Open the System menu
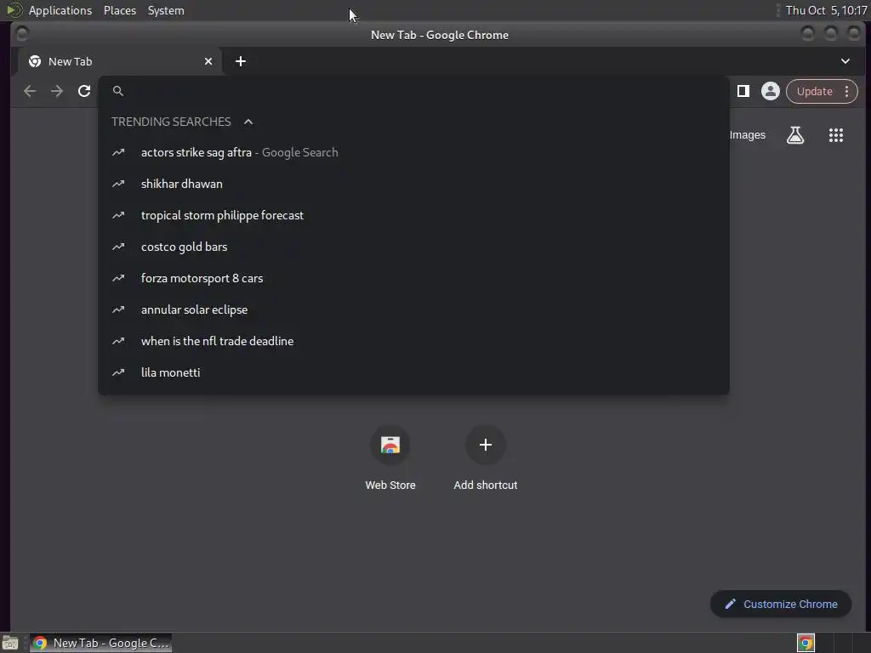This screenshot has width=871, height=653. pos(166,10)
